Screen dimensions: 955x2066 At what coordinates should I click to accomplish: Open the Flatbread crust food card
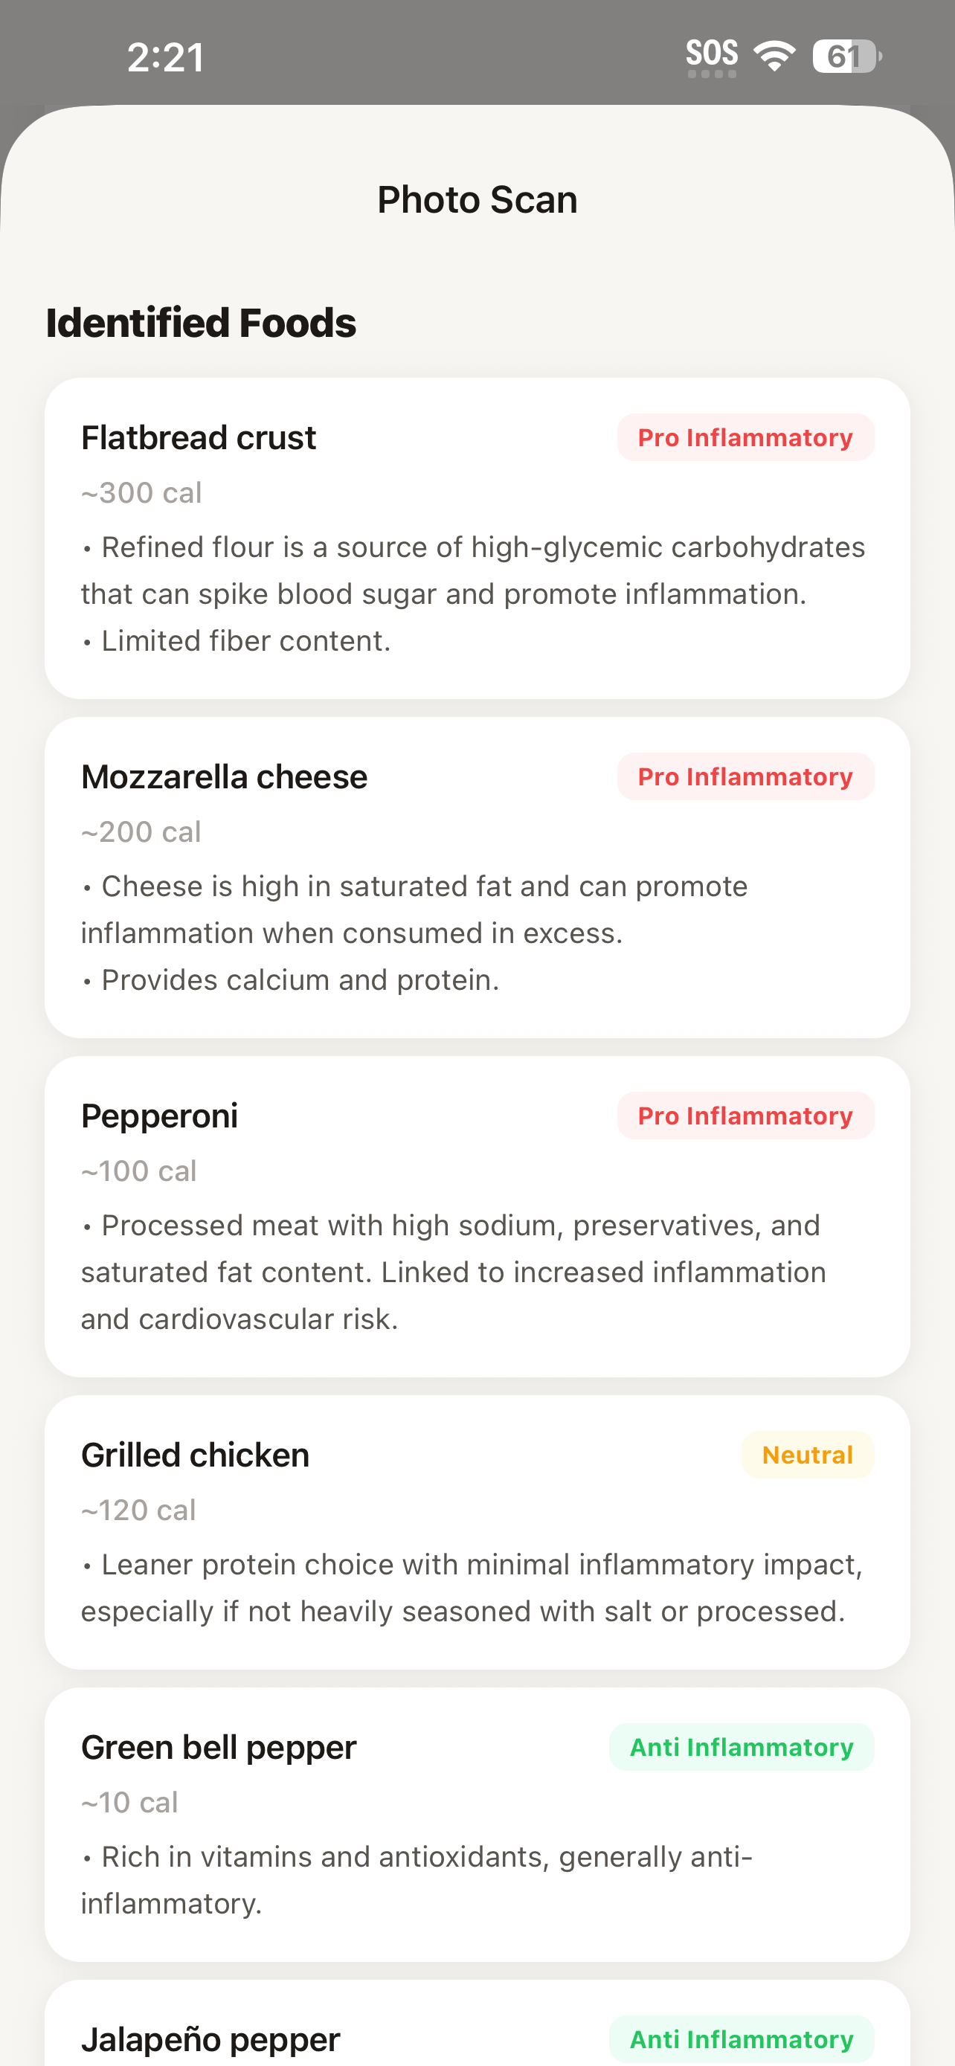coord(477,538)
